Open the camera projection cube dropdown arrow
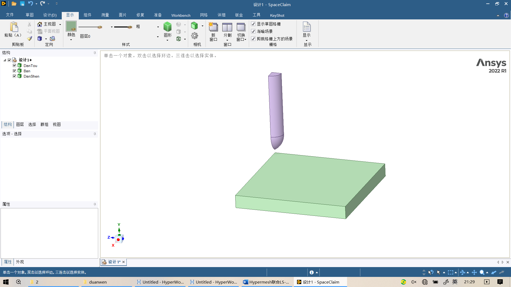The height and width of the screenshot is (287, 511). [x=203, y=26]
